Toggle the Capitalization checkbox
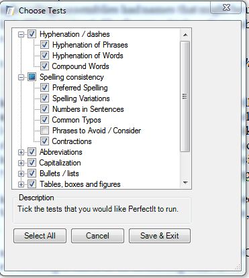The image size is (249, 278). point(32,163)
